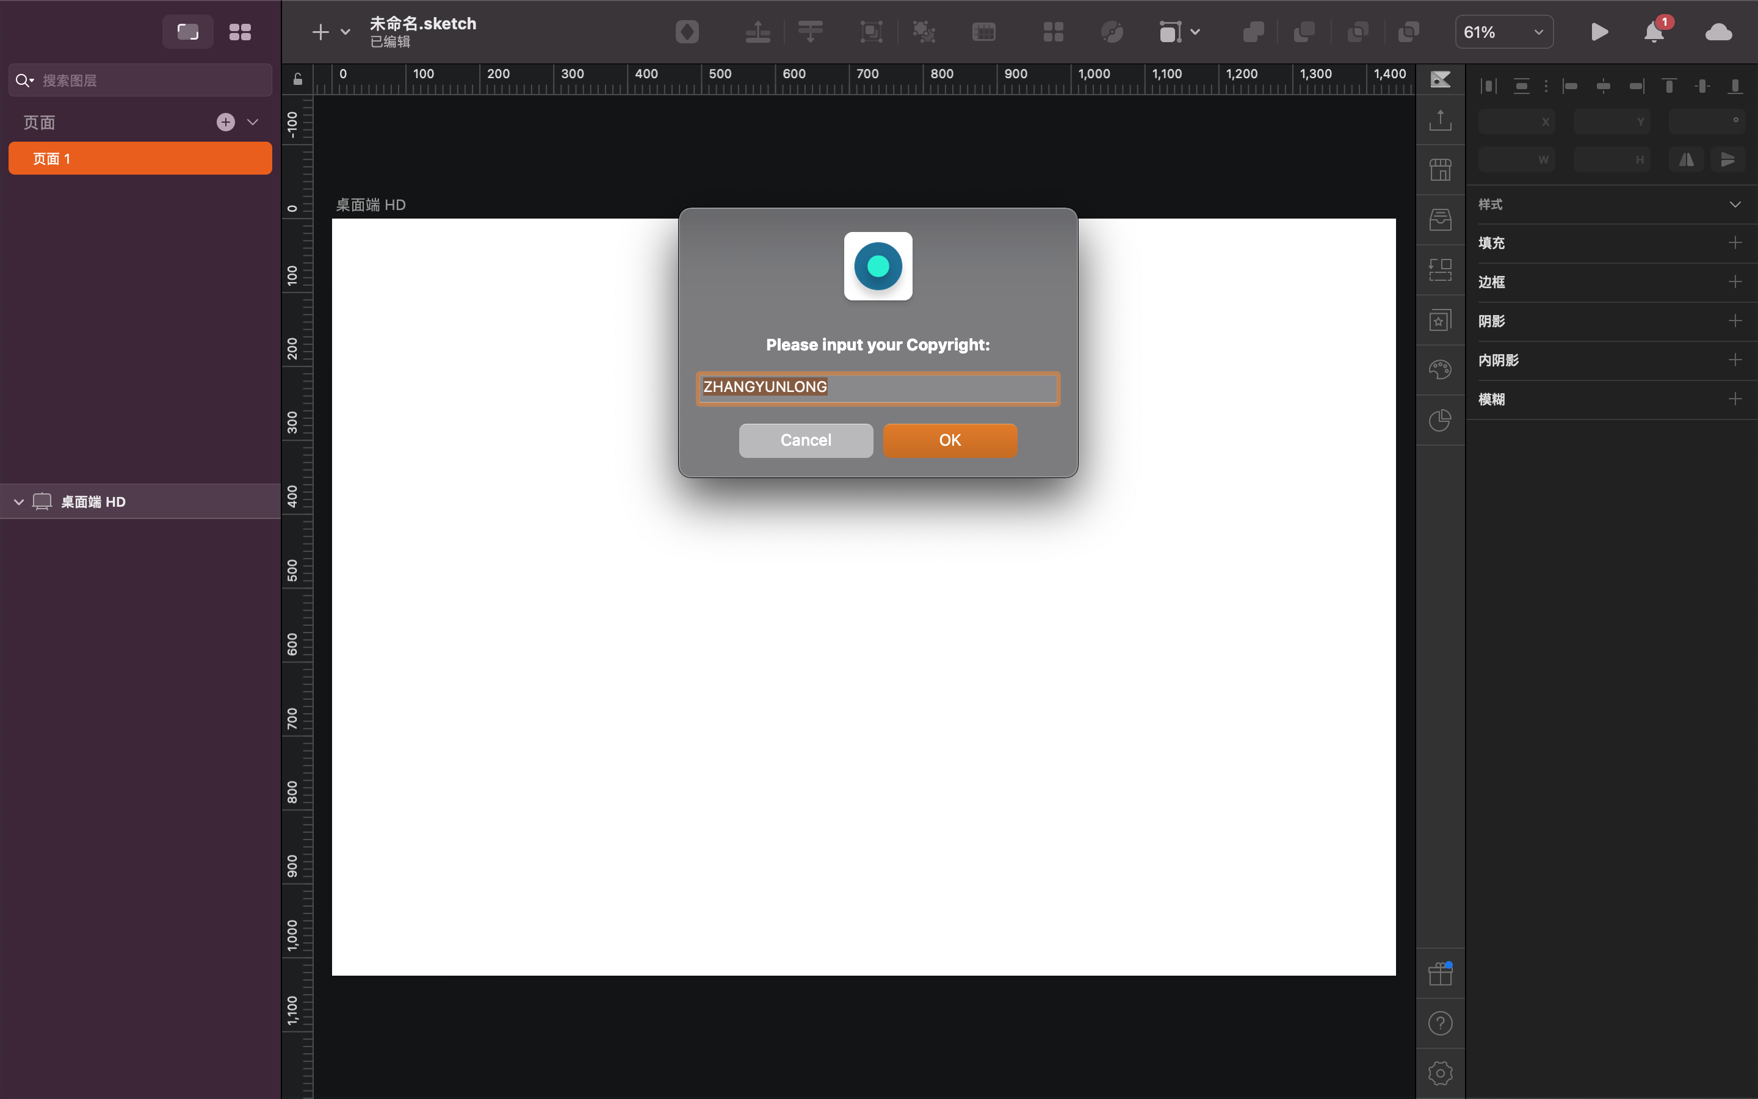Click the gift icon in the sidebar

1440,973
